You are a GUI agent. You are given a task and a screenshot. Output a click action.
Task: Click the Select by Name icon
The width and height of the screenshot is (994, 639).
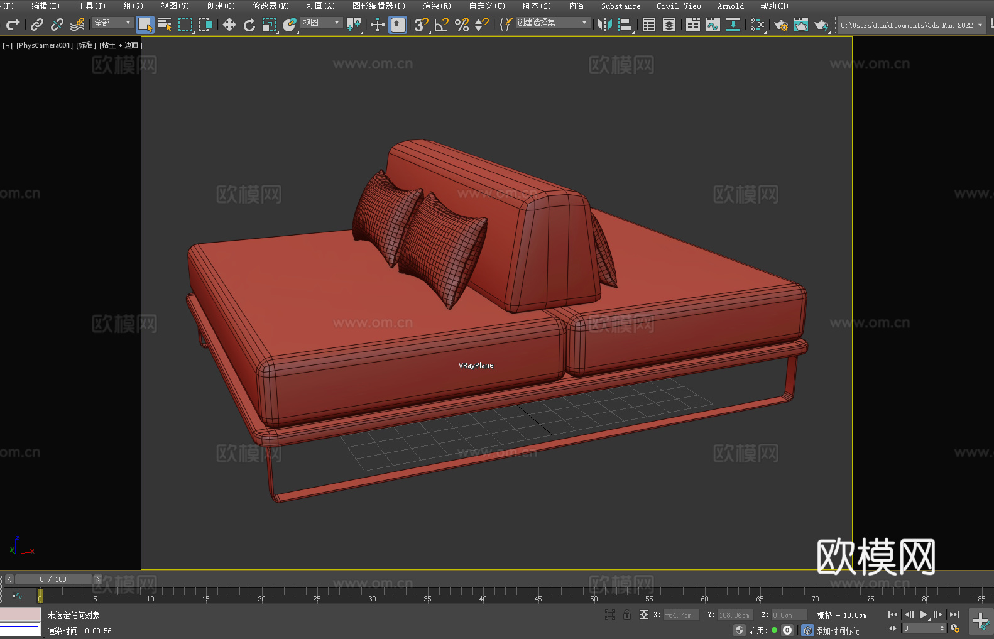165,25
